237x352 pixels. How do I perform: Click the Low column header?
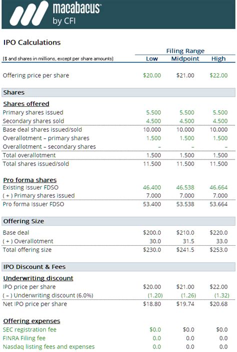coord(152,59)
